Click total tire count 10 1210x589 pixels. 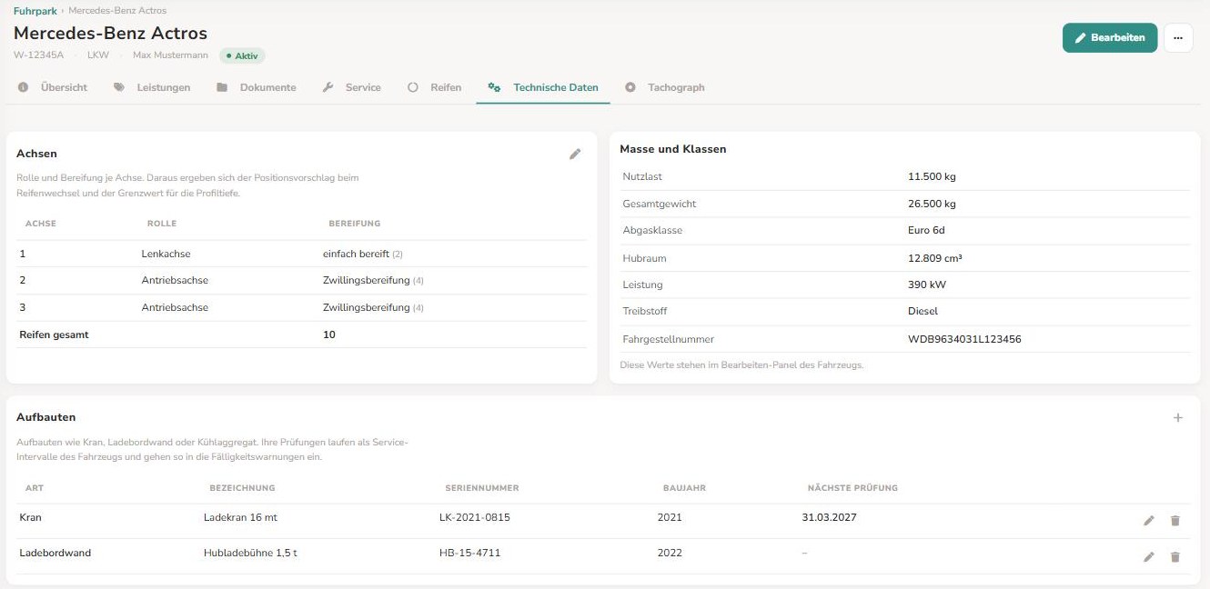(329, 334)
